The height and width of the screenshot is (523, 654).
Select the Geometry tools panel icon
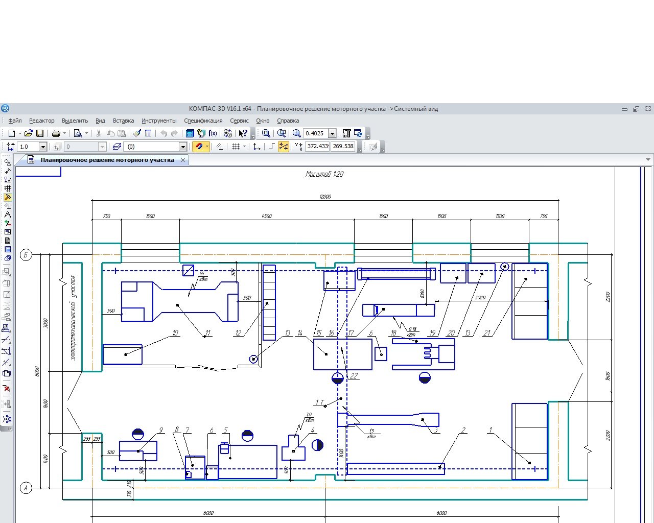tap(7, 162)
